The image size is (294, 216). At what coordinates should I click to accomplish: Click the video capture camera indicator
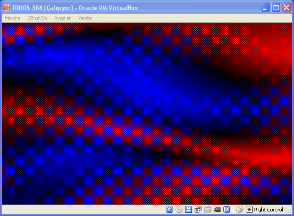point(217,210)
